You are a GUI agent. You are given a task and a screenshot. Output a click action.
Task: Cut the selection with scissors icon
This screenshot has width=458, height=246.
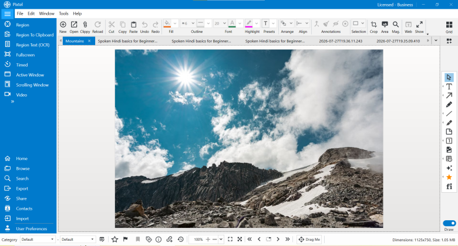[112, 27]
